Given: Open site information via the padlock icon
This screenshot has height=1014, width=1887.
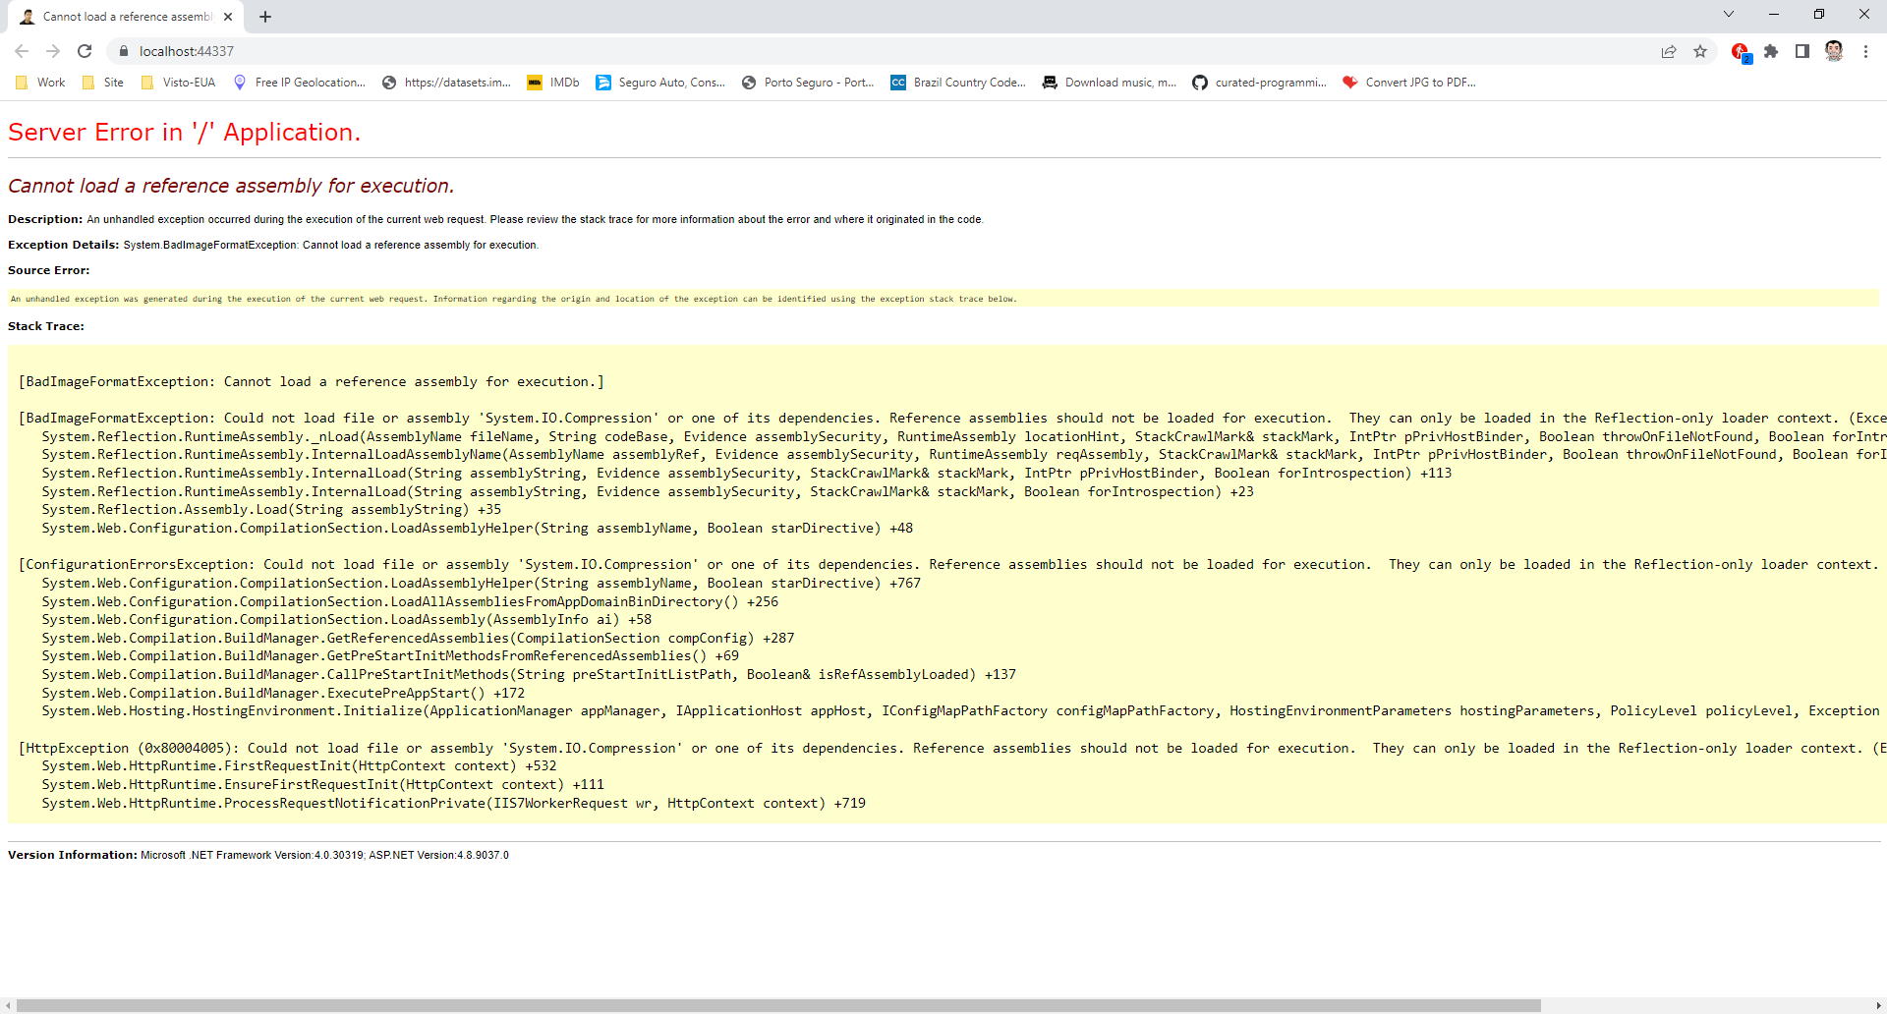Looking at the screenshot, I should click(126, 51).
